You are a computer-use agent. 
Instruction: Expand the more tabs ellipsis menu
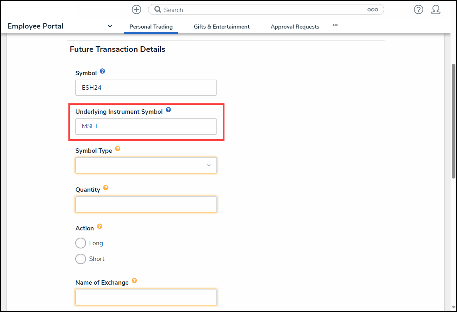(x=335, y=25)
